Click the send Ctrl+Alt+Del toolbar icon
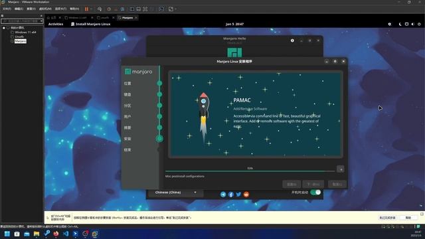 (x=100, y=9)
